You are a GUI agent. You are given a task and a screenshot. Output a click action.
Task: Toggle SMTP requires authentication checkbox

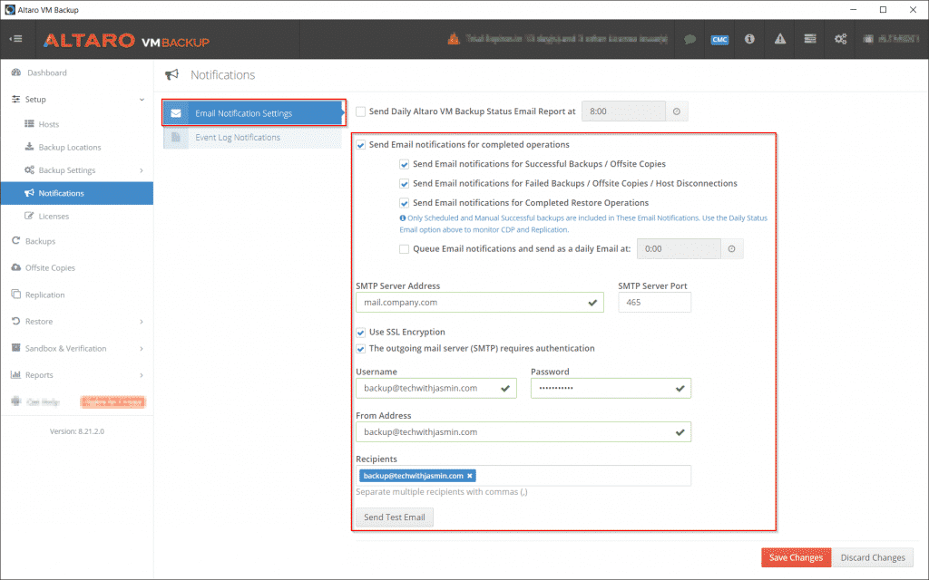pyautogui.click(x=361, y=349)
